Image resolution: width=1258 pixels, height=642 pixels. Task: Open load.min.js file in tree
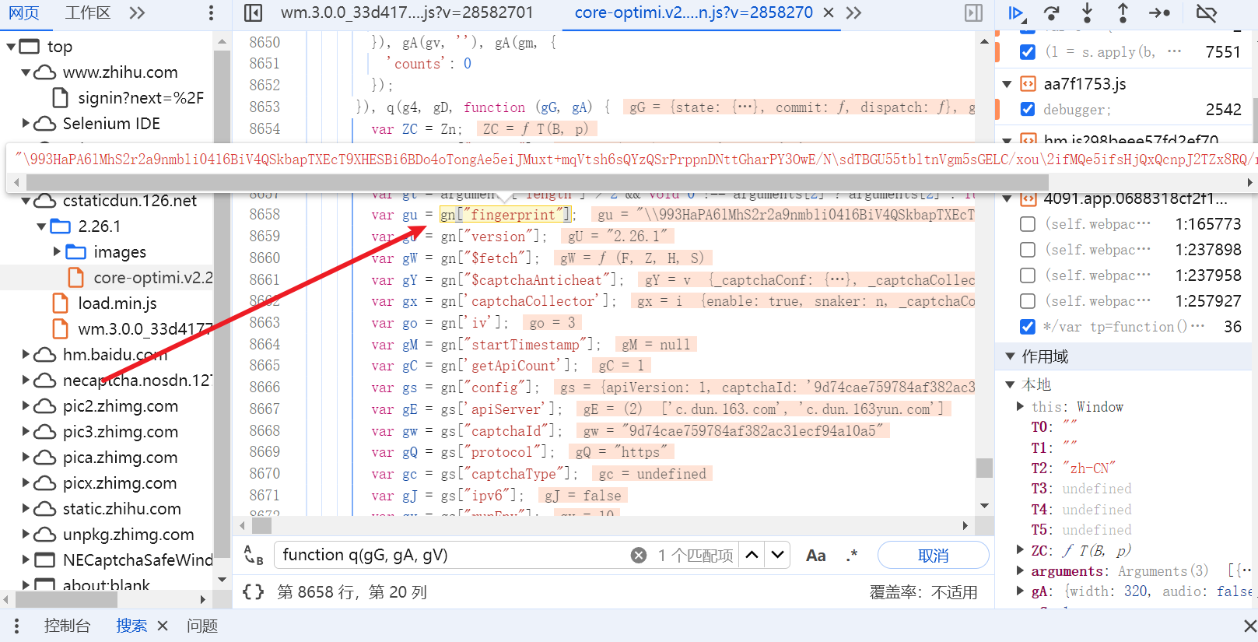(117, 303)
